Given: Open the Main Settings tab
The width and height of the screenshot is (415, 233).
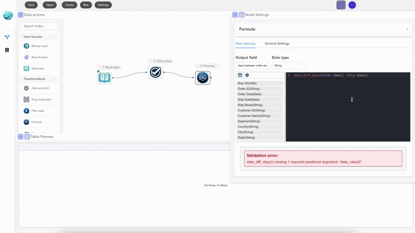Looking at the screenshot, I should point(245,43).
